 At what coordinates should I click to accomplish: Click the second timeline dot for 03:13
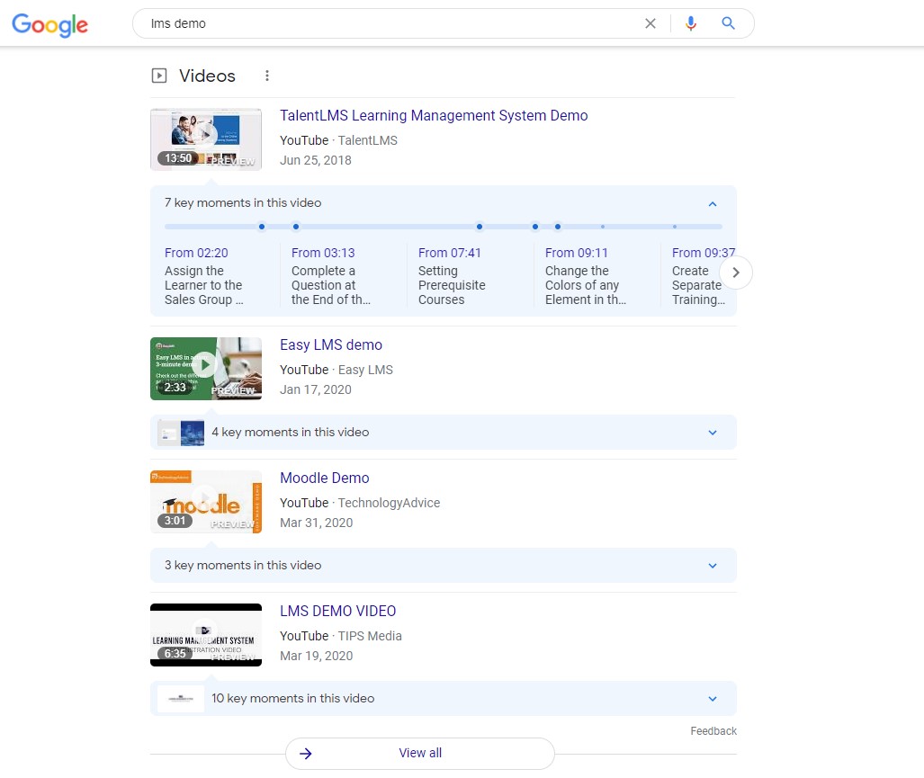tap(296, 227)
